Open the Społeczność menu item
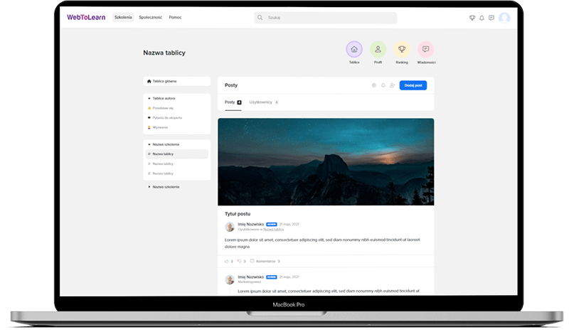The width and height of the screenshot is (569, 332). pos(151,17)
